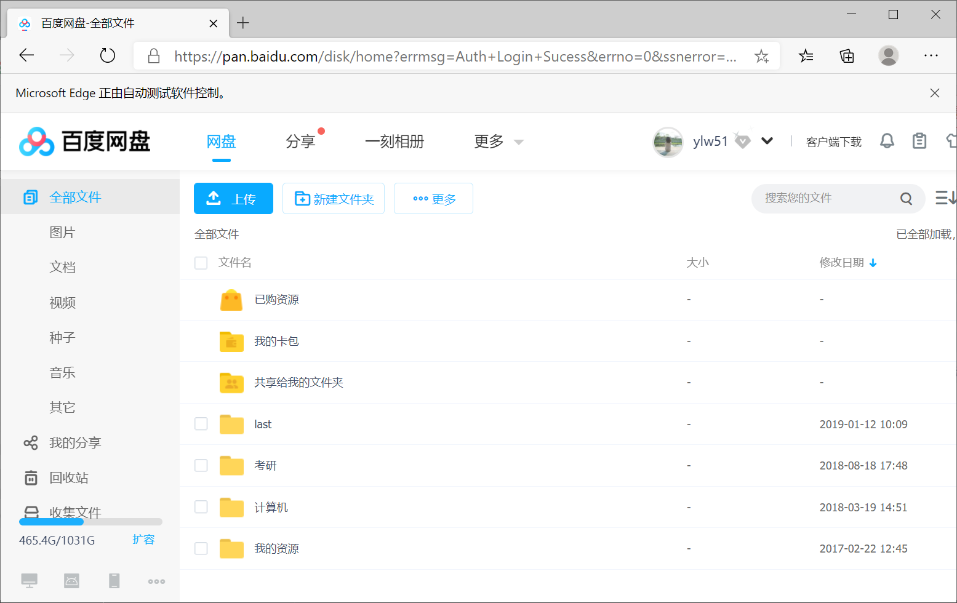Click the ylw51 user avatar

tap(668, 142)
